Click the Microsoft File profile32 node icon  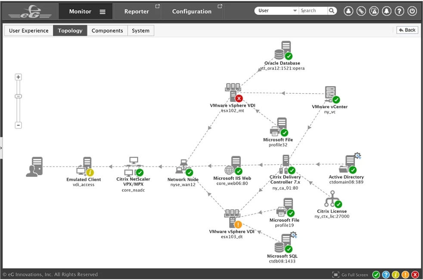click(x=279, y=127)
